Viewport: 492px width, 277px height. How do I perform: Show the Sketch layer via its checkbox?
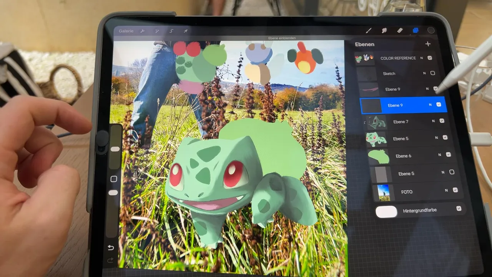click(432, 73)
